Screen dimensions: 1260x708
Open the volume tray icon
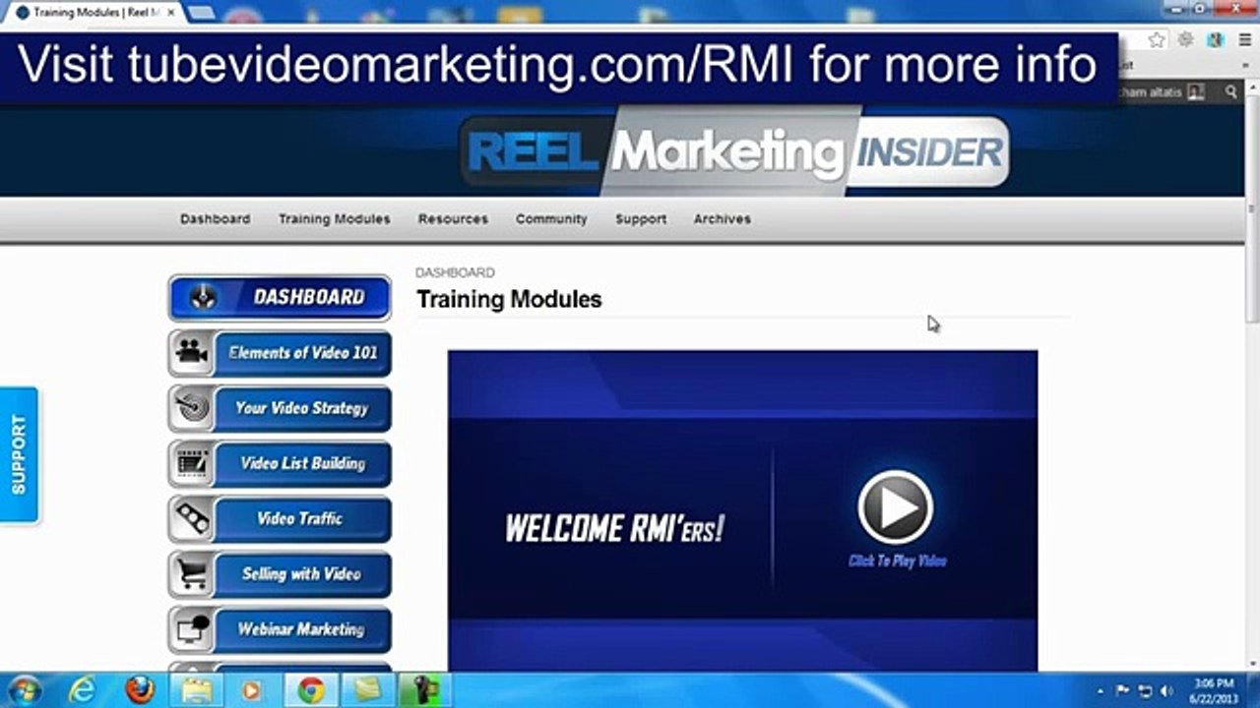click(x=1166, y=690)
